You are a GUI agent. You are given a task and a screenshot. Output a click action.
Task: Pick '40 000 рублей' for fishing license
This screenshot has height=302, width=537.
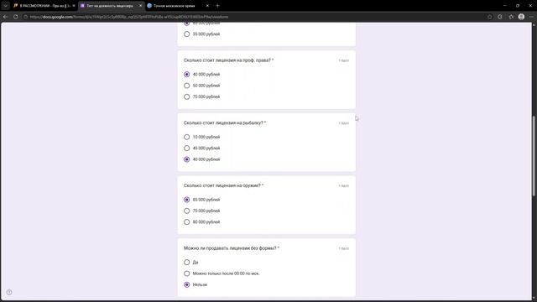(186, 159)
